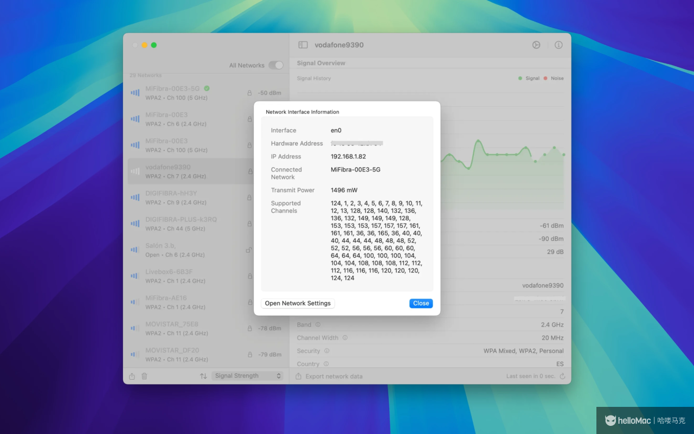Click the -50 dBm signal value
The width and height of the screenshot is (694, 434).
(269, 93)
